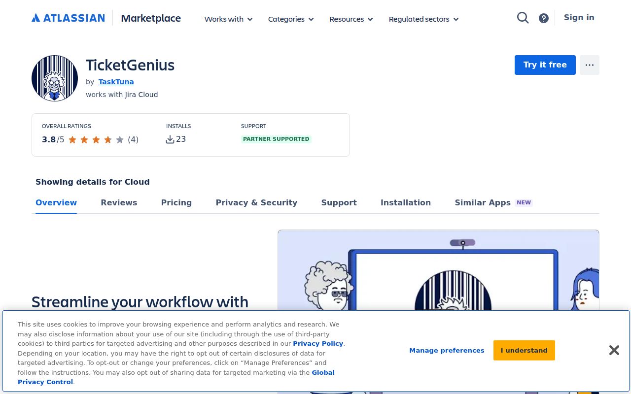
Task: Open the Pricing tab
Action: point(176,202)
